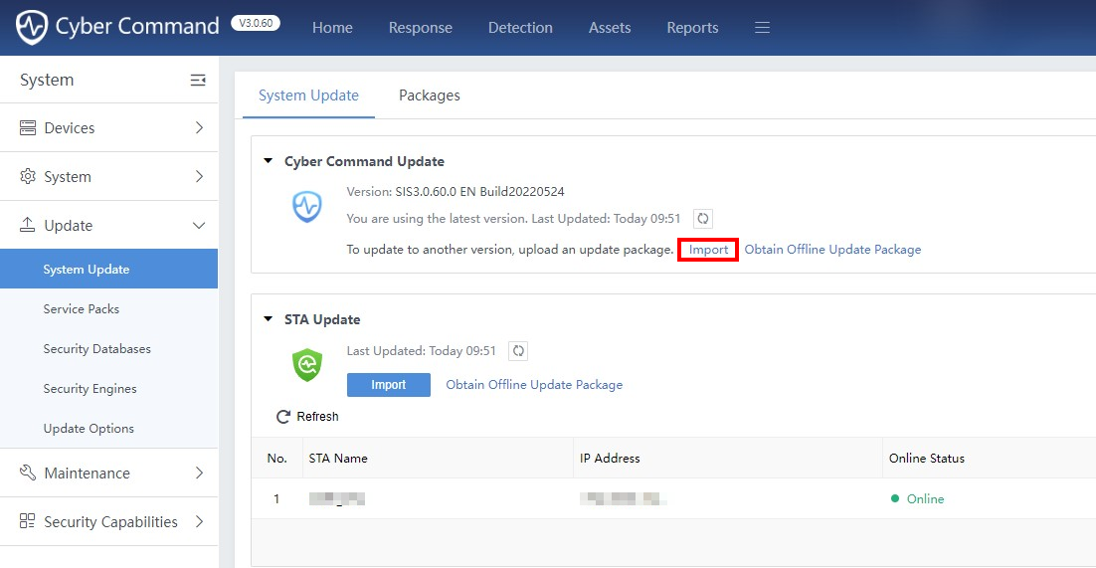
Task: Open Service Packs in sidebar
Action: pos(109,308)
